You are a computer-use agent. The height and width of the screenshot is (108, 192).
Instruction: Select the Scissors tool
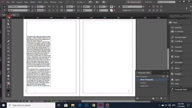[x=8, y=55]
